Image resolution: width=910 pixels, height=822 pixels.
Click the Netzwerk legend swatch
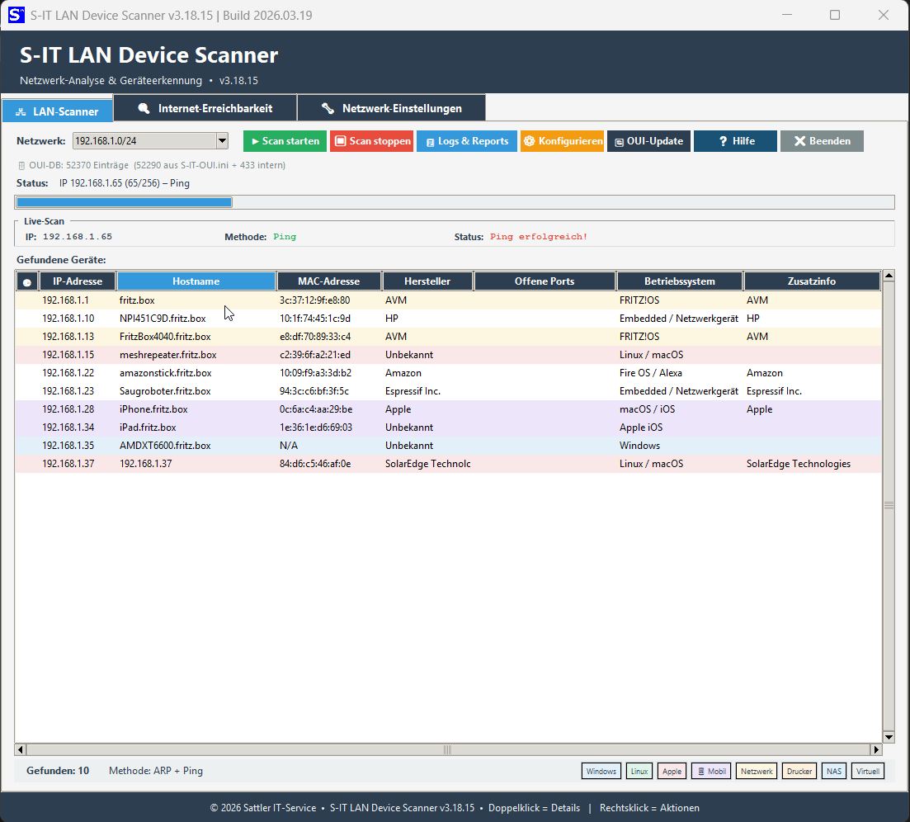tap(757, 771)
